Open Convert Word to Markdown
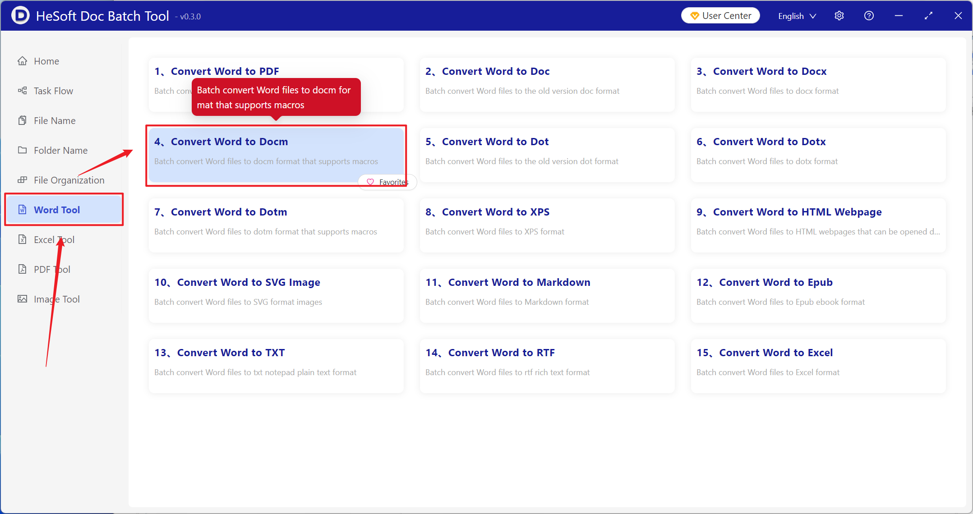The height and width of the screenshot is (514, 973). click(547, 296)
